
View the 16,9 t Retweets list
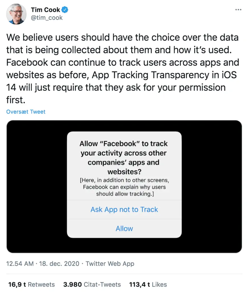tap(32, 285)
